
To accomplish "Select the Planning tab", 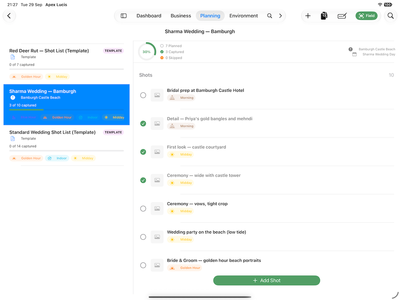I will (210, 16).
